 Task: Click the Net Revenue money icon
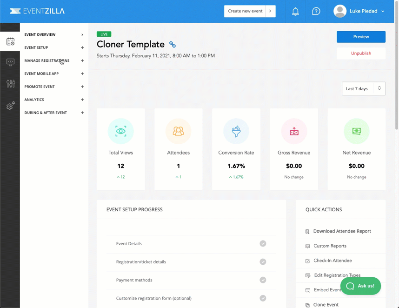(x=357, y=131)
